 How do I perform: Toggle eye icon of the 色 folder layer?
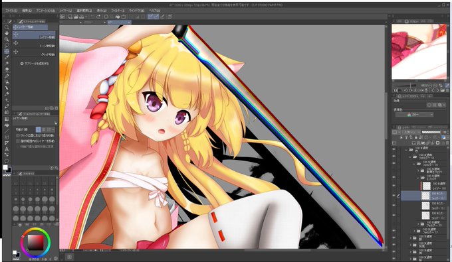coord(394,149)
